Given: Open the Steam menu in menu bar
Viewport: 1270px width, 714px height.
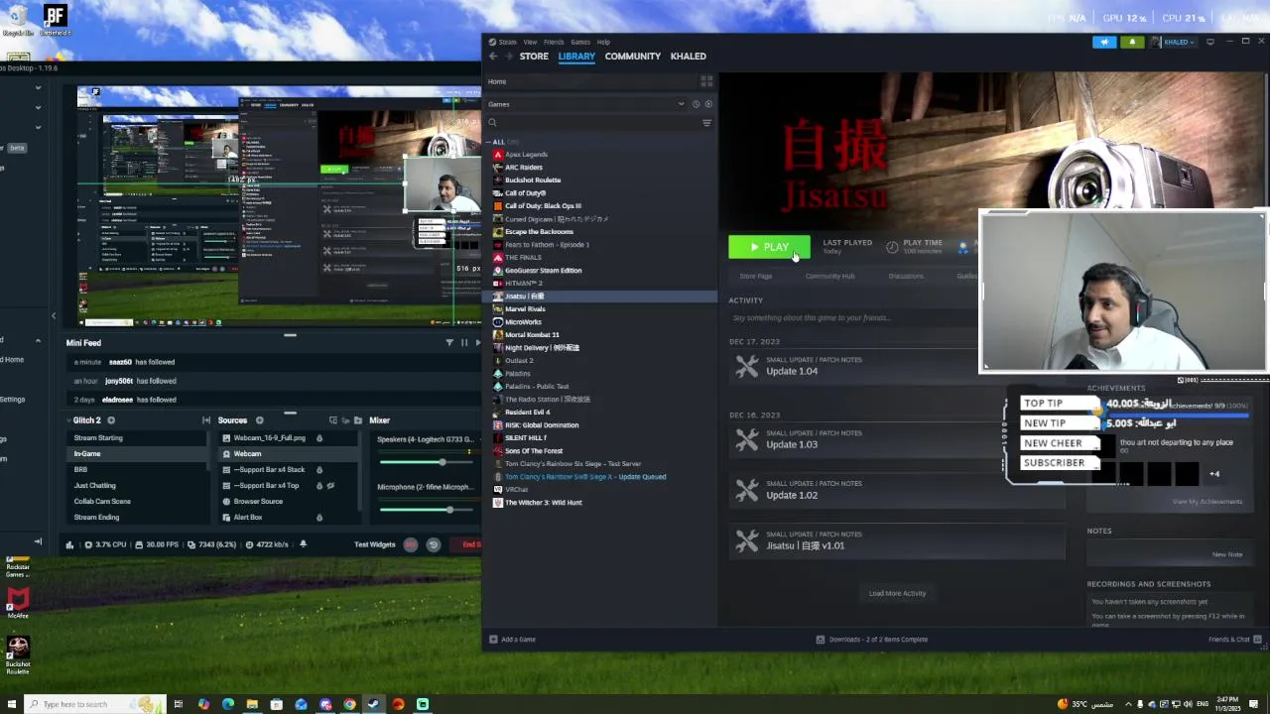Looking at the screenshot, I should [x=507, y=42].
